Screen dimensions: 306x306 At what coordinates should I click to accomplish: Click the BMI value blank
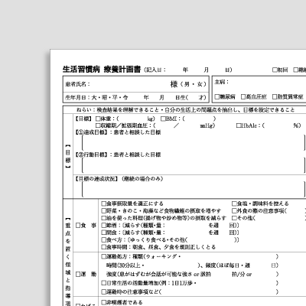coord(199,119)
